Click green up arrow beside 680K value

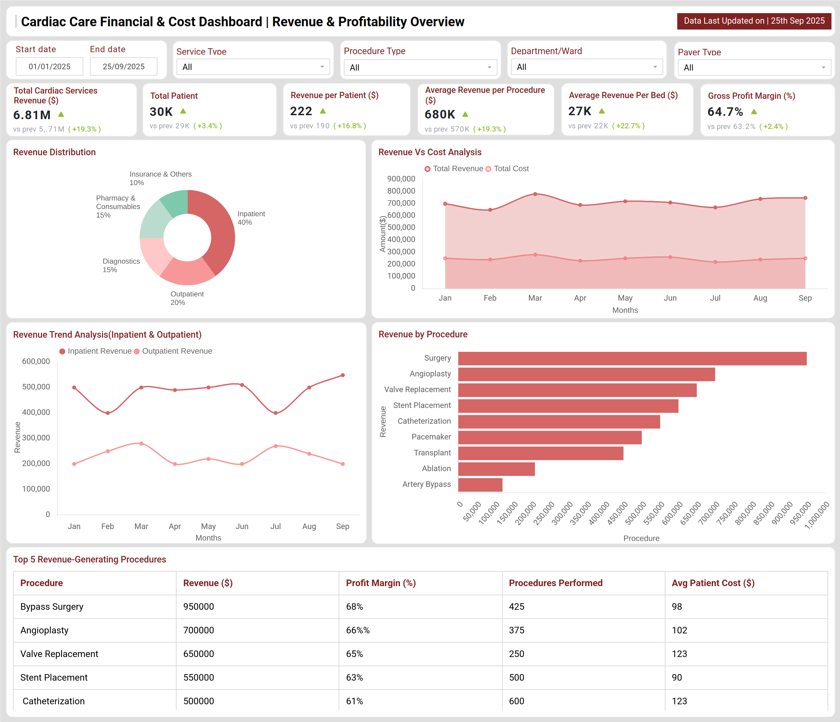click(465, 114)
